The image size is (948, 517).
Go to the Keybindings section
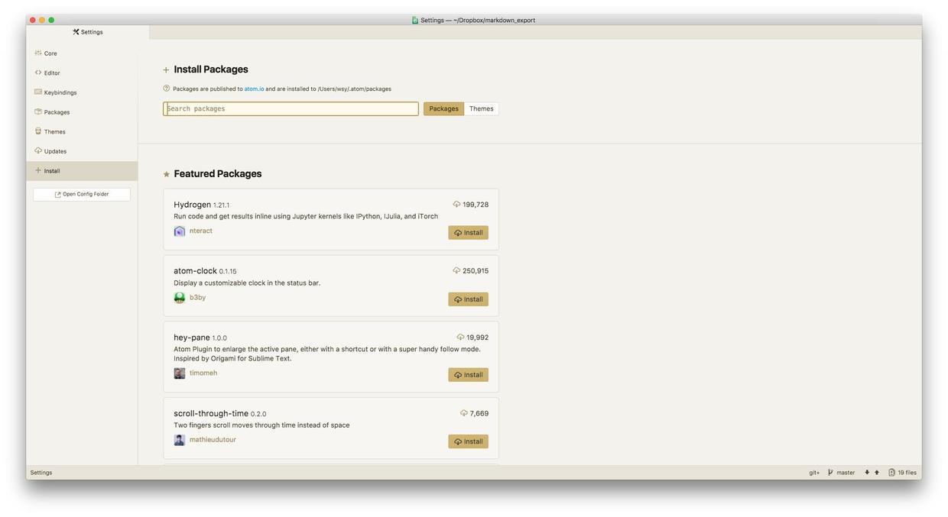[60, 92]
